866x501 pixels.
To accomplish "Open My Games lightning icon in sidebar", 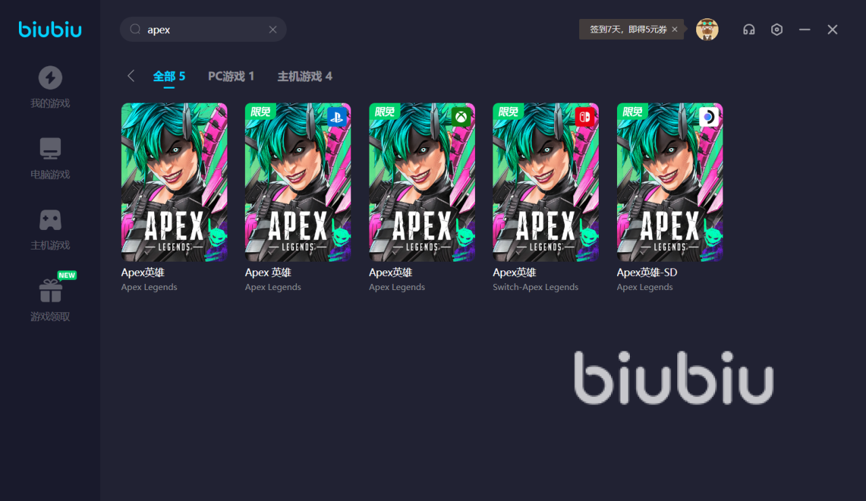I will click(50, 78).
